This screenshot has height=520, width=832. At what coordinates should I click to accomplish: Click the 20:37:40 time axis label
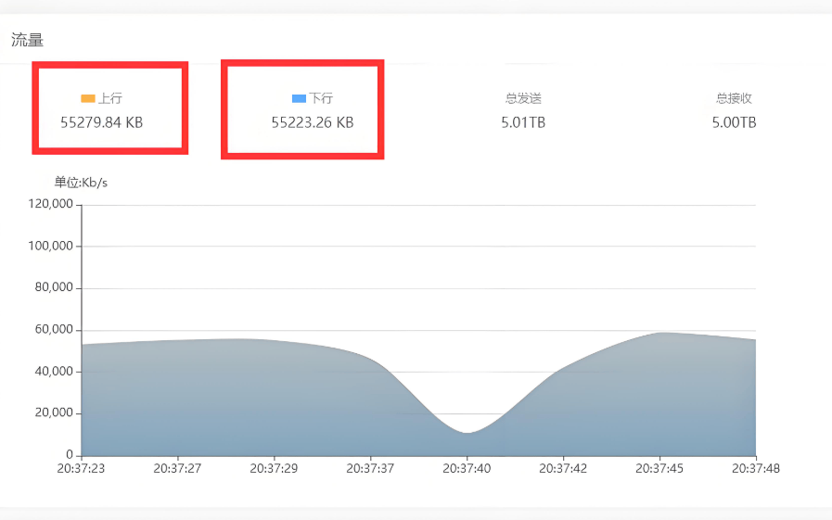pos(467,469)
